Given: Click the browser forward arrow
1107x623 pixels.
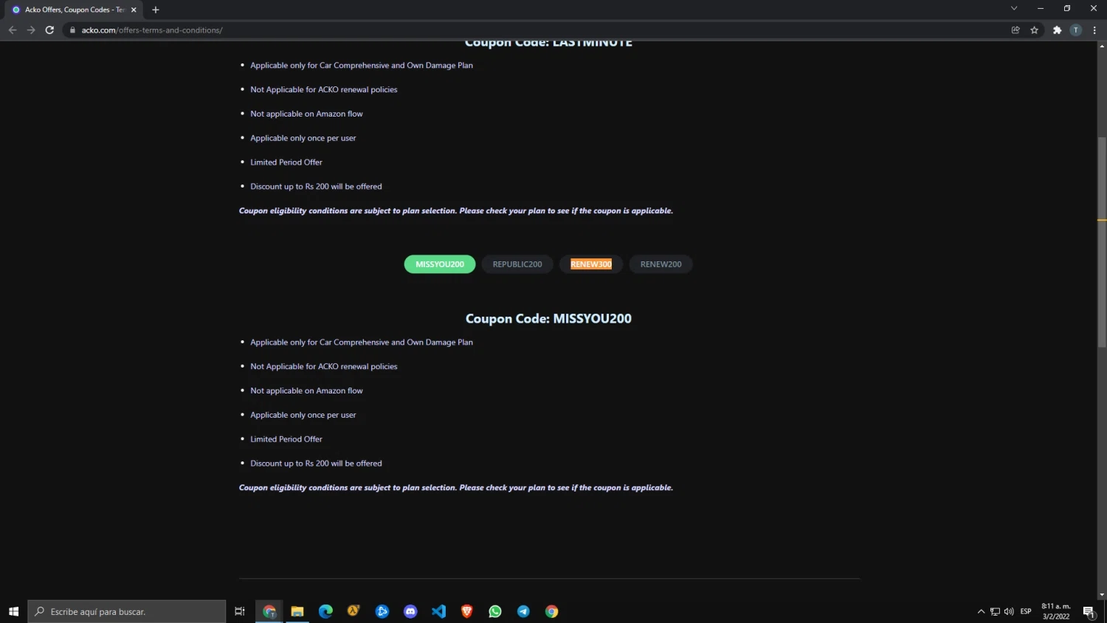Looking at the screenshot, I should tap(31, 30).
